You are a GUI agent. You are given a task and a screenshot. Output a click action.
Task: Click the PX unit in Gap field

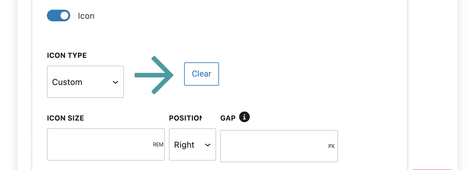tap(331, 146)
